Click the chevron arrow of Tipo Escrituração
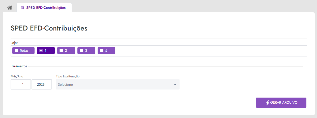317x118 pixels. pos(175,84)
